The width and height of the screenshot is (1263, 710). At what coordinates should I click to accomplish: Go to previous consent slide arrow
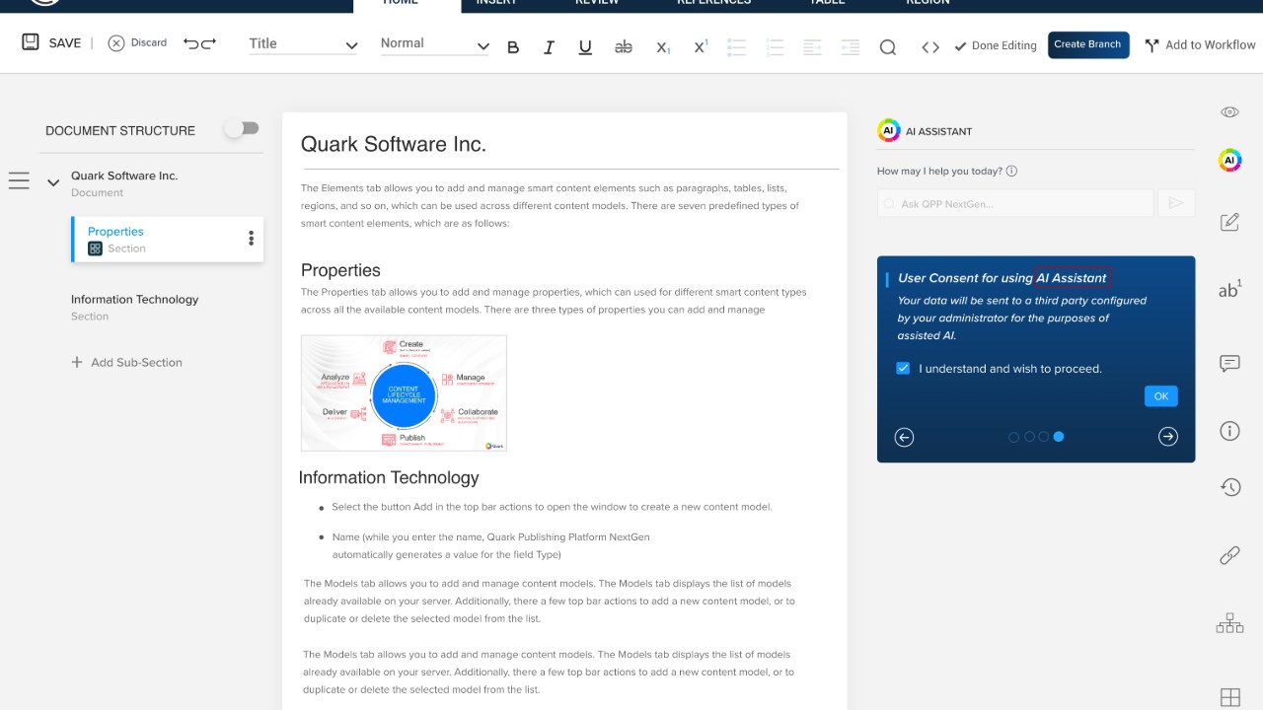(x=904, y=437)
